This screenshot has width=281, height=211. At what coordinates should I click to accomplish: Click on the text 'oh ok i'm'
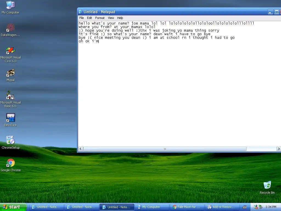click(89, 41)
